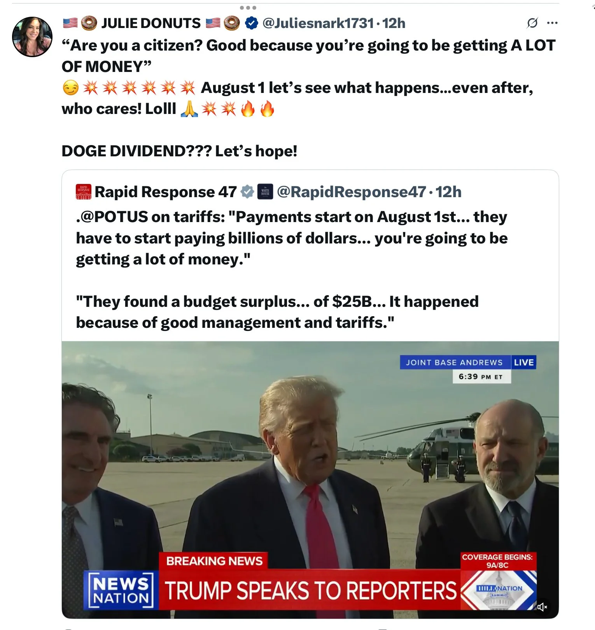Click the JULIE DONUTS display name
The width and height of the screenshot is (595, 630).
(151, 23)
